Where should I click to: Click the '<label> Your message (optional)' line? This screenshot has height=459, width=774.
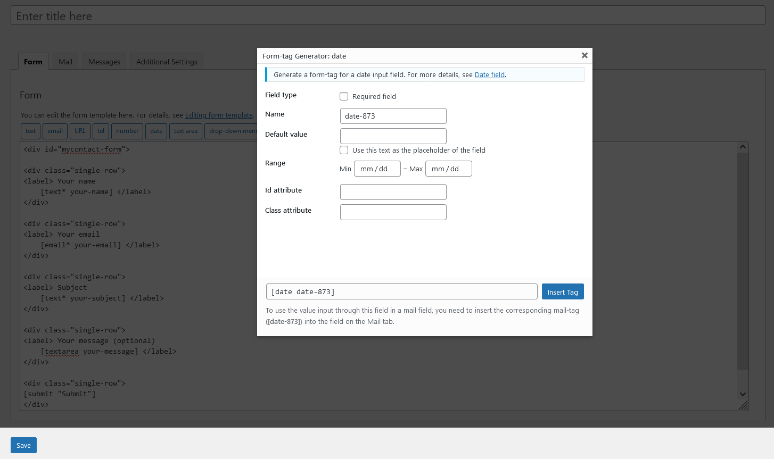(x=89, y=340)
